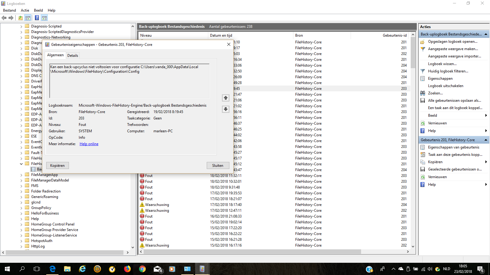Click the Sluiten button

click(x=218, y=166)
